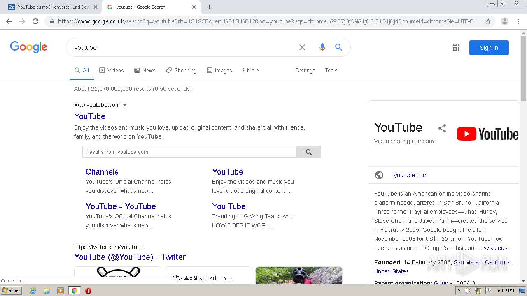Share YouTube knowledge panel via share icon
The height and width of the screenshot is (296, 527).
click(x=442, y=128)
